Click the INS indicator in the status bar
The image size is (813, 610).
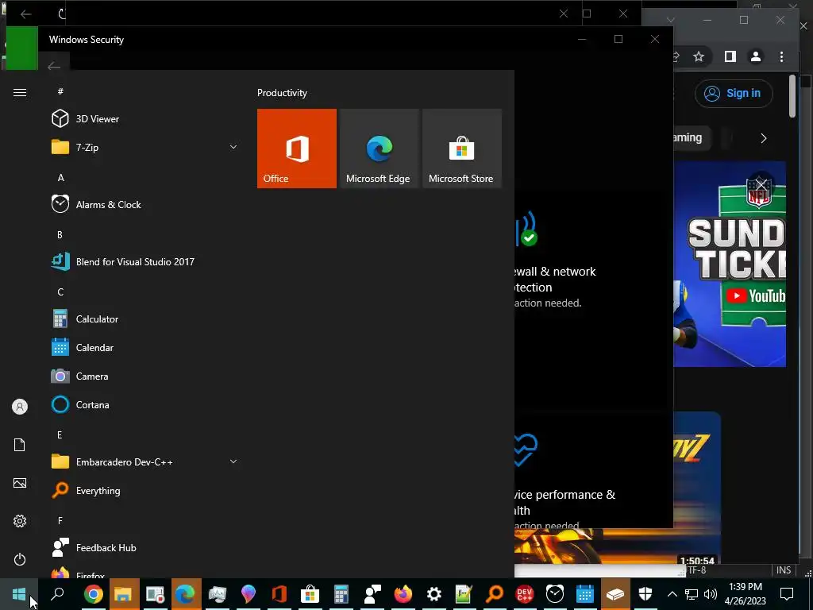pos(784,570)
